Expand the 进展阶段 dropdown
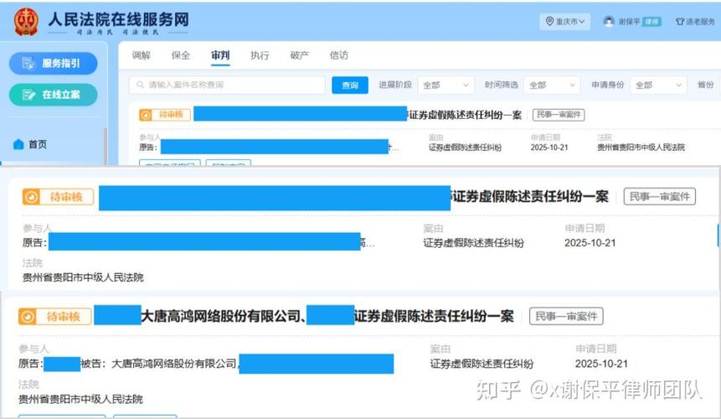This screenshot has width=721, height=419. (x=446, y=85)
